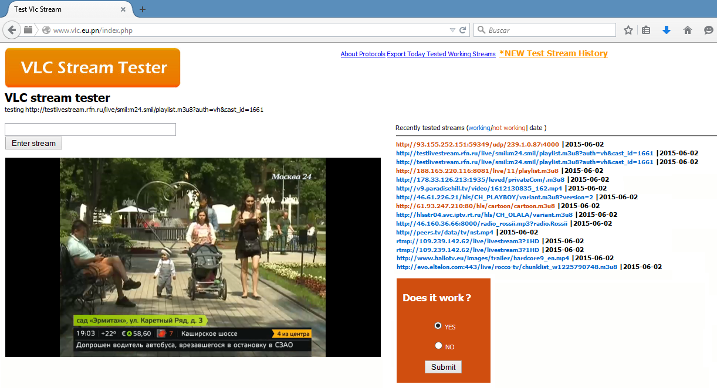Viewport: 717px width, 388px height.
Task: Switch to the Test Vlc Stream tab
Action: pos(59,9)
